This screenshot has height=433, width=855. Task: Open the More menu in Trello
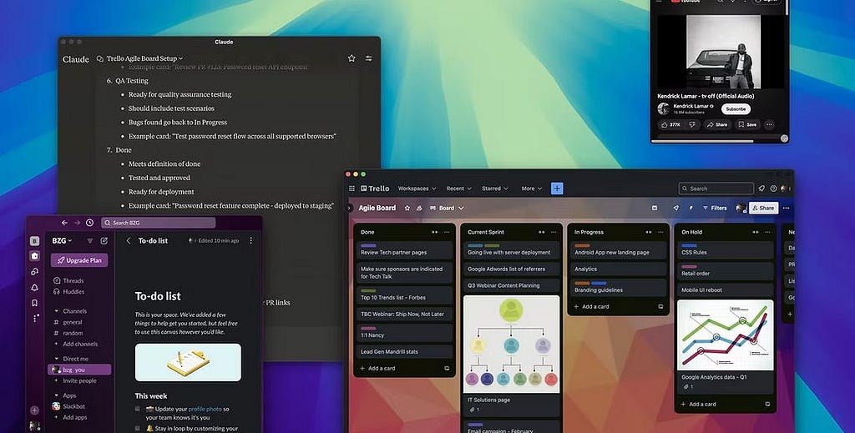coord(532,189)
